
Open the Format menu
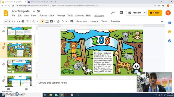pos(43,16)
